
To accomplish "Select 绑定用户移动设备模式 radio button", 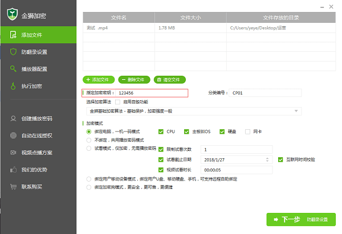I will click(x=88, y=179).
